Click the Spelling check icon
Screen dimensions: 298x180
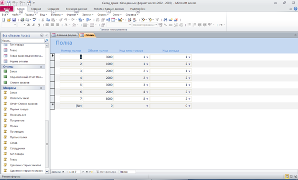tap(34, 20)
